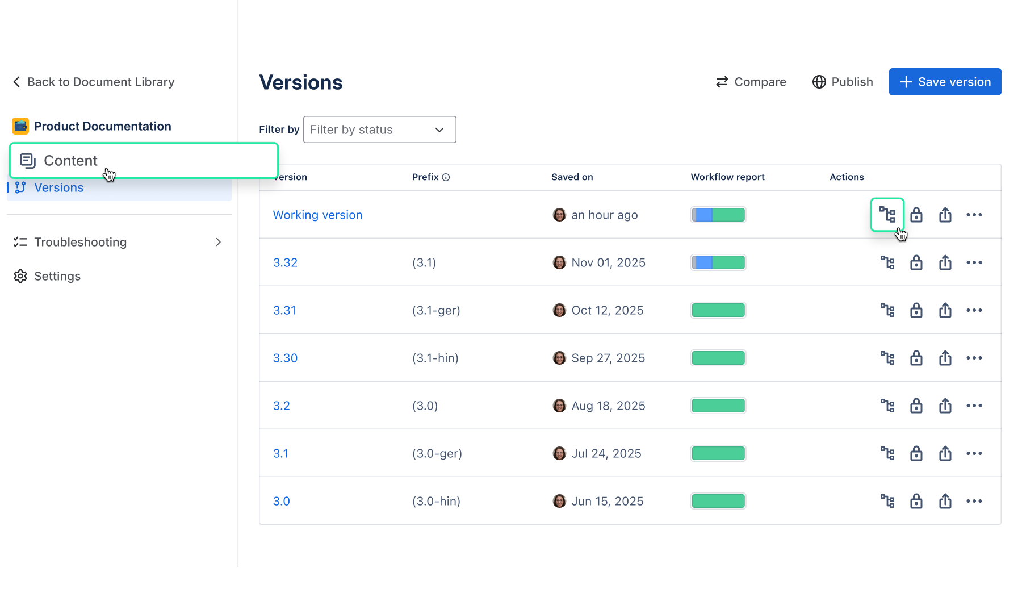Click the avatar next to Nov 01, 2025
The image size is (1022, 593).
tap(559, 262)
